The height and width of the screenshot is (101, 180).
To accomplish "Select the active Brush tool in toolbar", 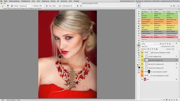I will (139, 45).
